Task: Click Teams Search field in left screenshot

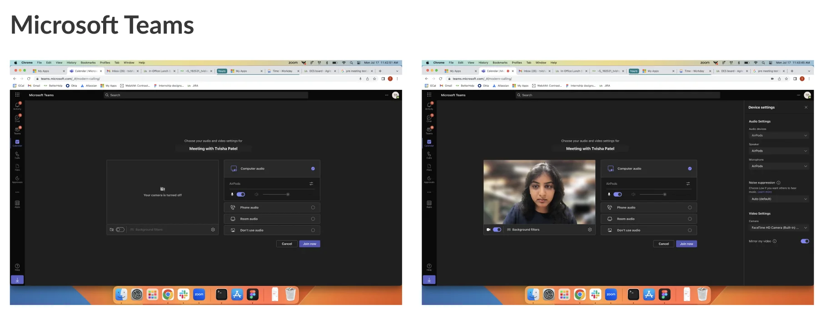Action: pos(206,95)
